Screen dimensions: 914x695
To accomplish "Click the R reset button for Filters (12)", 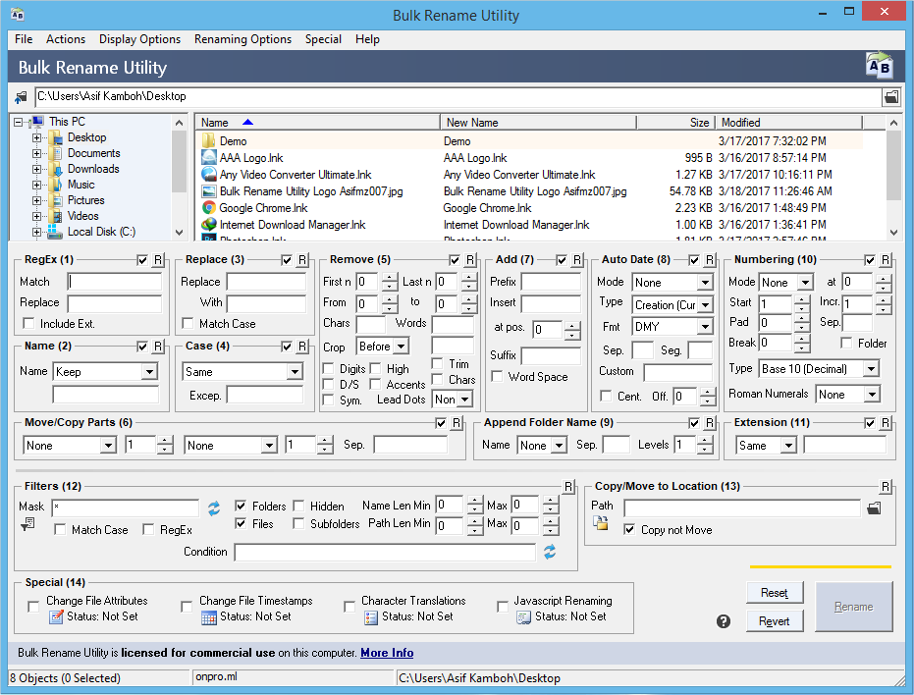I will pyautogui.click(x=568, y=486).
